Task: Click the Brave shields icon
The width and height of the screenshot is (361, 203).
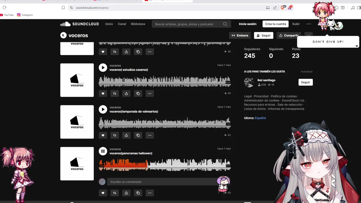Action: (283, 8)
